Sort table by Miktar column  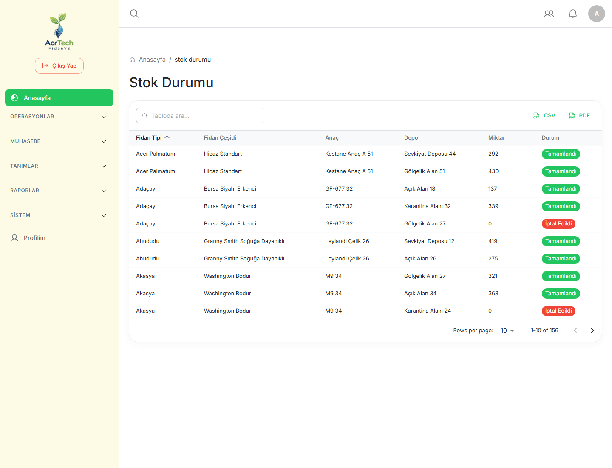pyautogui.click(x=496, y=138)
